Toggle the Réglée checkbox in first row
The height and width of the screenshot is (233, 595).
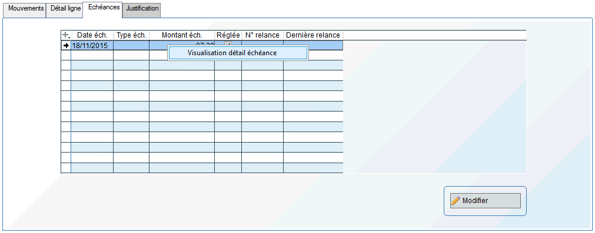[228, 43]
